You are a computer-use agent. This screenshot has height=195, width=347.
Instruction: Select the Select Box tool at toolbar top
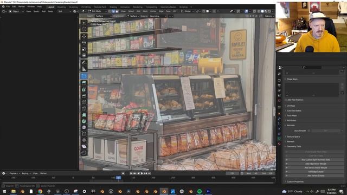point(84,23)
